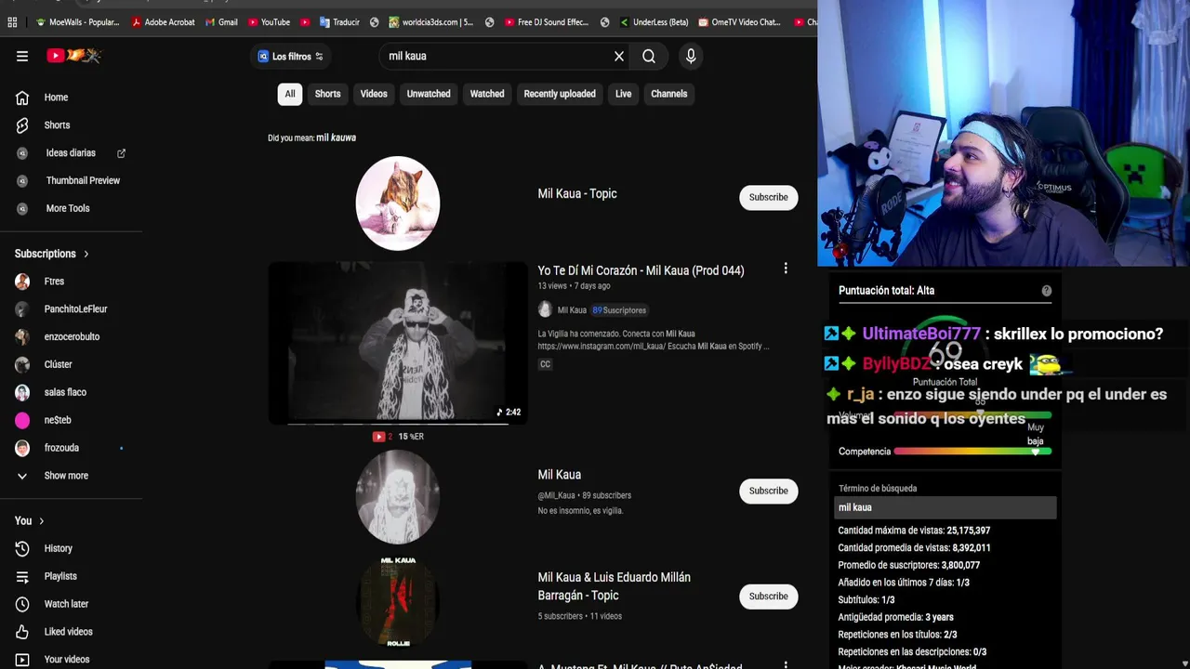Click the Puntuación total help icon
The height and width of the screenshot is (669, 1190).
click(x=1046, y=291)
